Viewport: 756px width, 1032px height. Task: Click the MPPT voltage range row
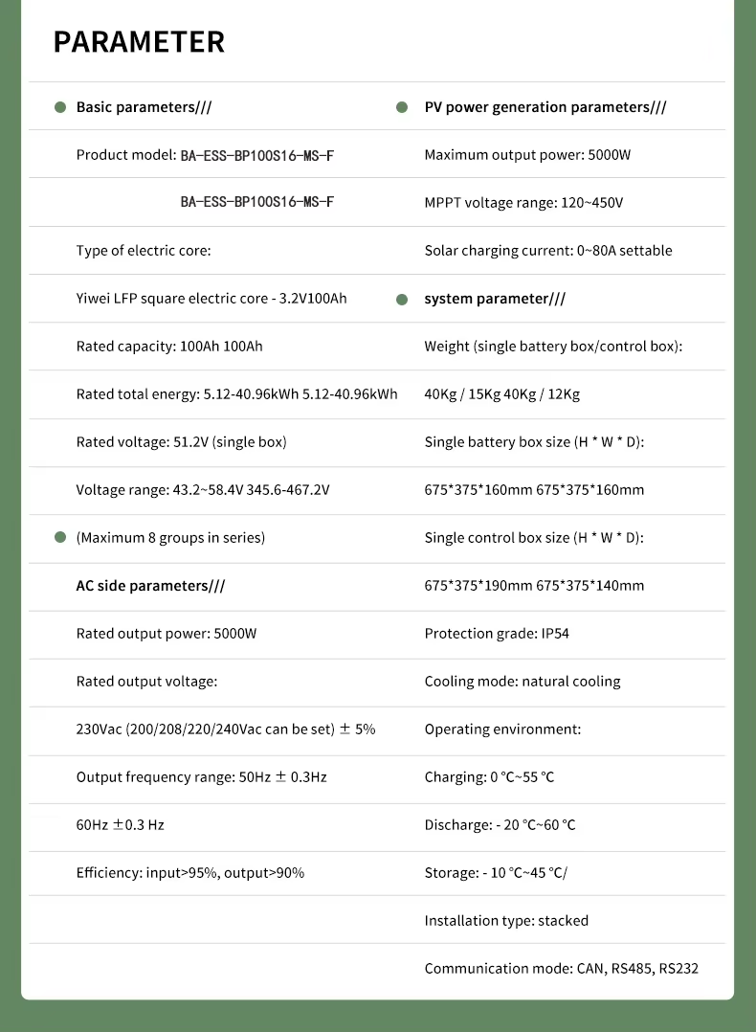click(523, 203)
